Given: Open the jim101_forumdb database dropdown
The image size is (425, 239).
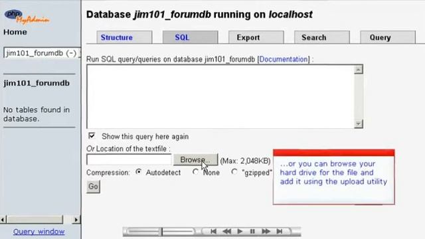Looking at the screenshot, I should coord(42,53).
